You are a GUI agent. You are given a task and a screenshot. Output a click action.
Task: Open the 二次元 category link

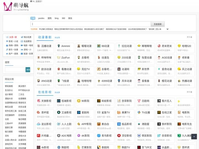click(21, 94)
